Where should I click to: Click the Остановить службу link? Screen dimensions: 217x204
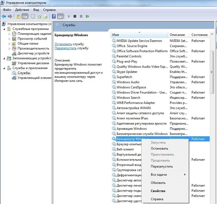point(63,44)
